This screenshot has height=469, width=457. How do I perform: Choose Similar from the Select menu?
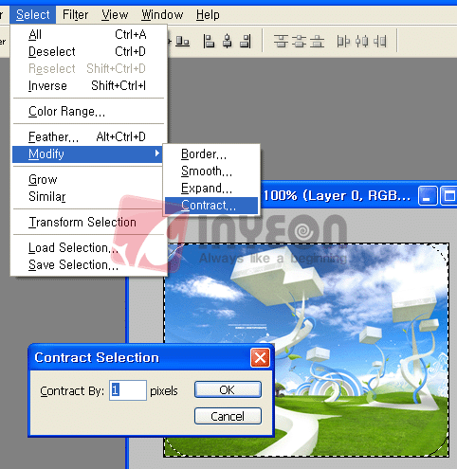tap(87, 196)
